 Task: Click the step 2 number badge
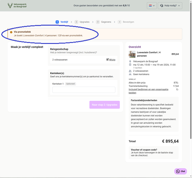76,22
